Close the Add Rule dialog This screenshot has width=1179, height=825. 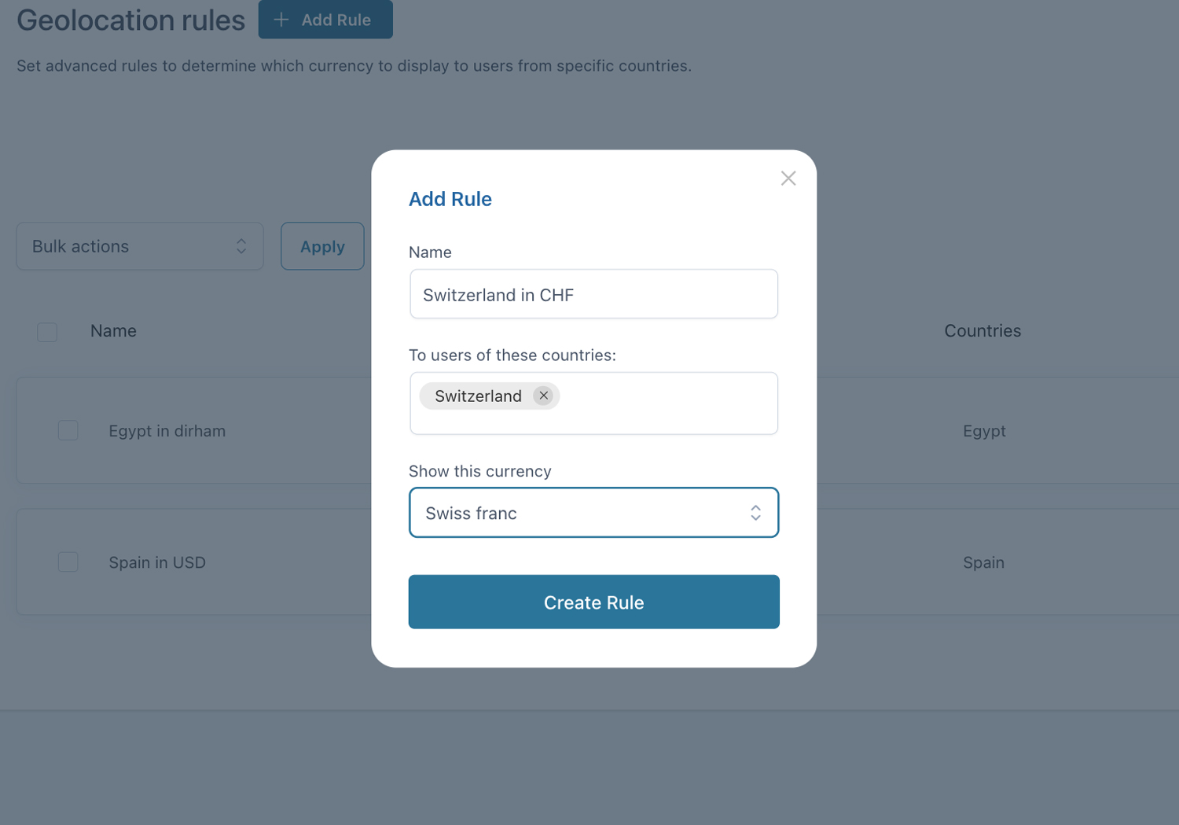coord(788,179)
